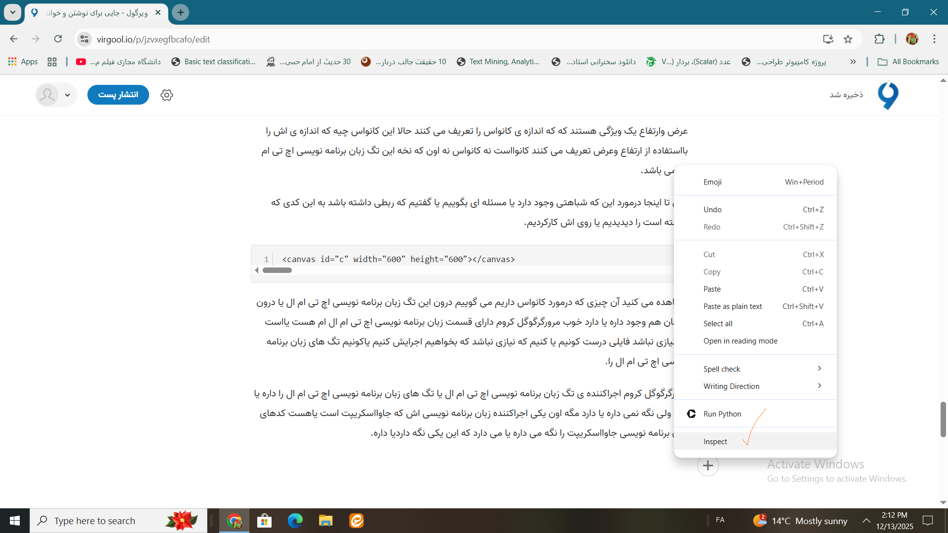
Task: Click the blue publish post button
Action: [x=118, y=95]
